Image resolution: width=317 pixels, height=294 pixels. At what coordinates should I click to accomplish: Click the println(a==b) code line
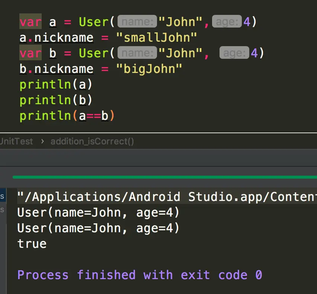[x=67, y=116]
